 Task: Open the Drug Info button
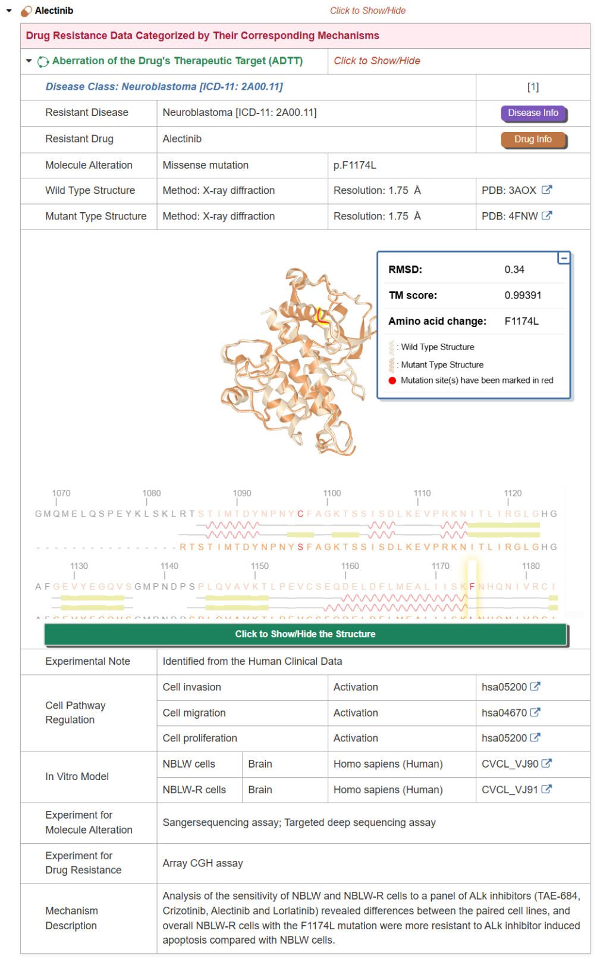(x=532, y=139)
